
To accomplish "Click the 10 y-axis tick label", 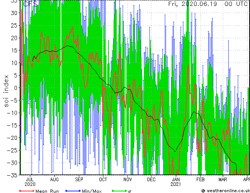I will [x=14, y=63].
